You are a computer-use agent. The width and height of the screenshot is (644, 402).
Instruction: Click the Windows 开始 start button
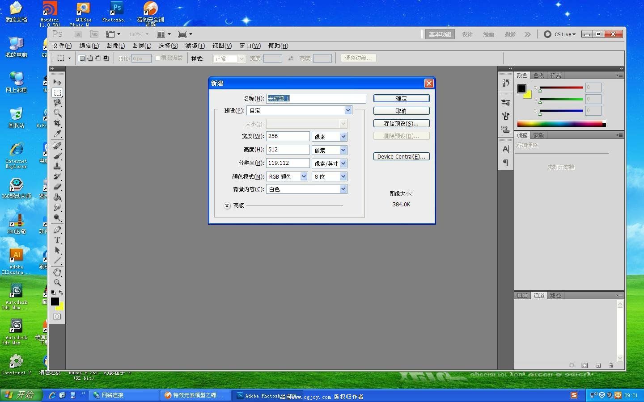click(x=21, y=395)
